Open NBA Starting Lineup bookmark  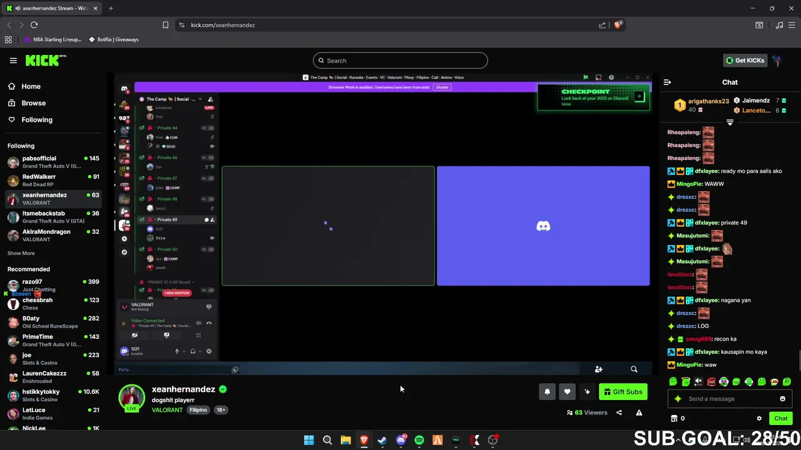[x=53, y=39]
